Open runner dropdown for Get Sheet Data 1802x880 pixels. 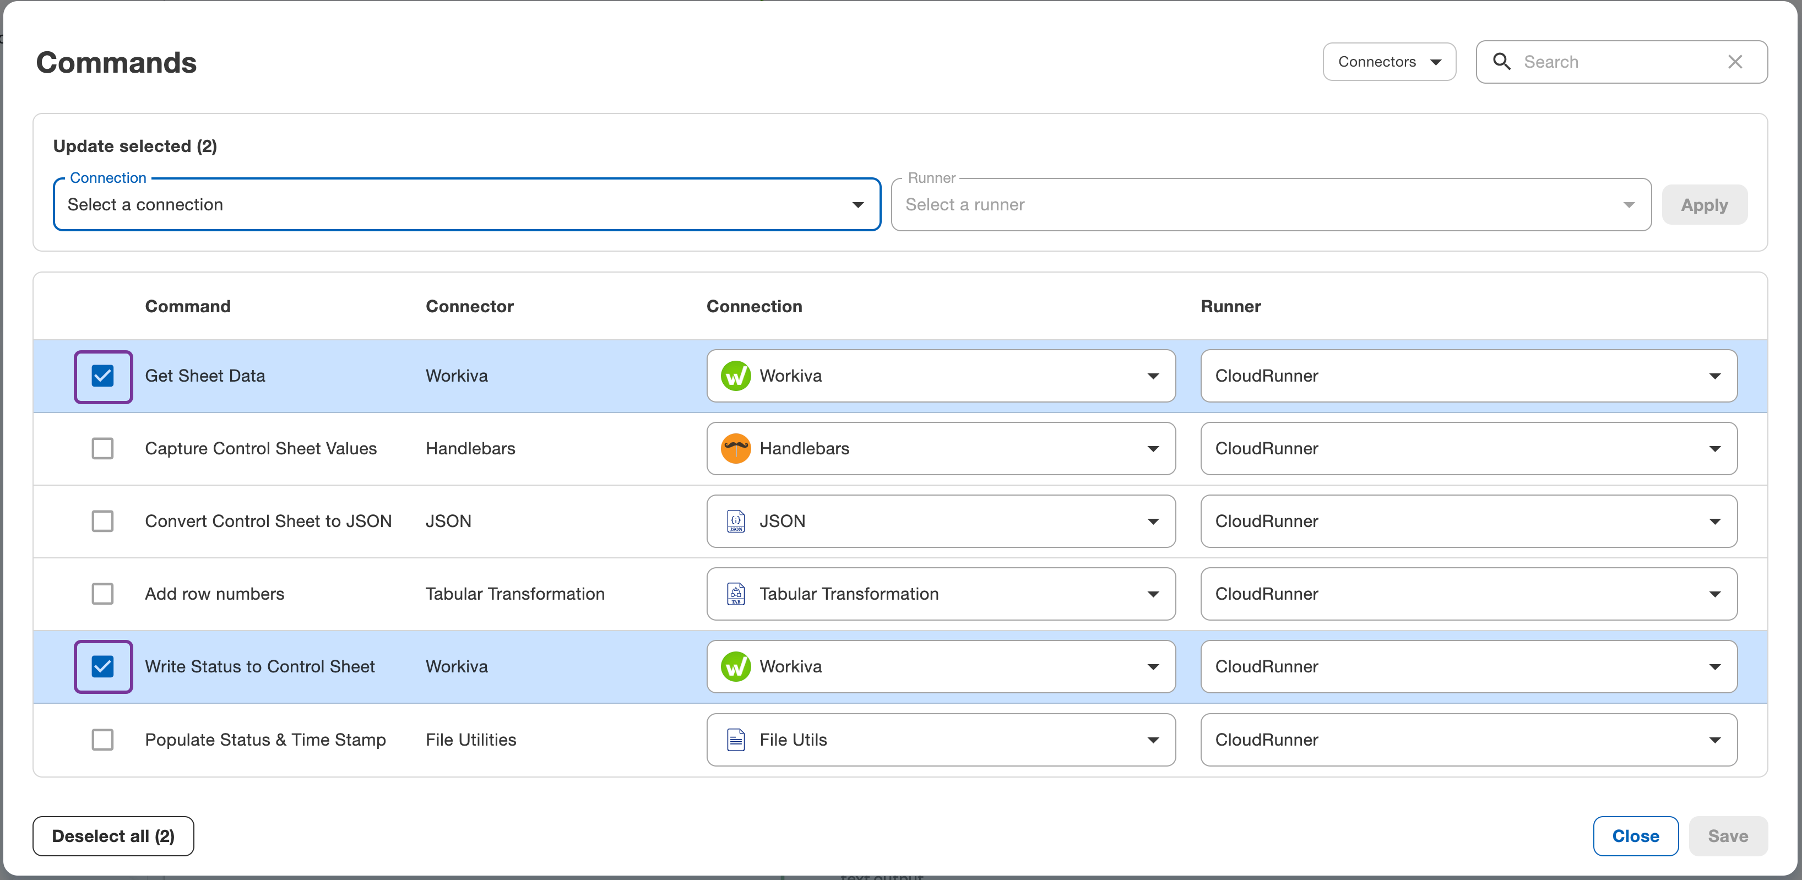coord(1469,376)
